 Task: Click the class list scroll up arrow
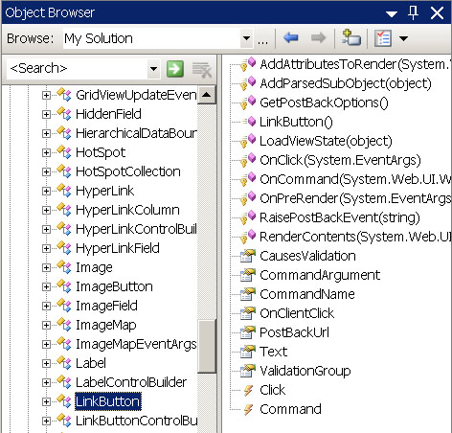pos(207,95)
